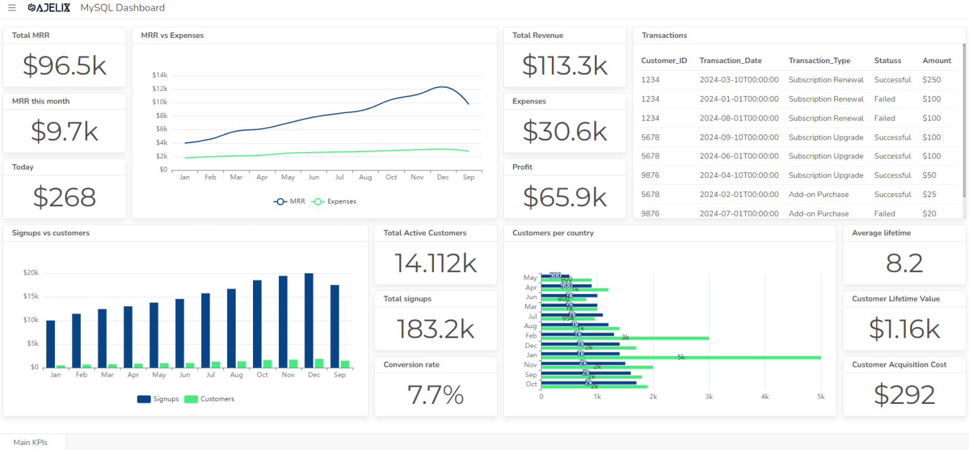This screenshot has width=969, height=450.
Task: Click the Ajelix logo
Action: tap(49, 8)
